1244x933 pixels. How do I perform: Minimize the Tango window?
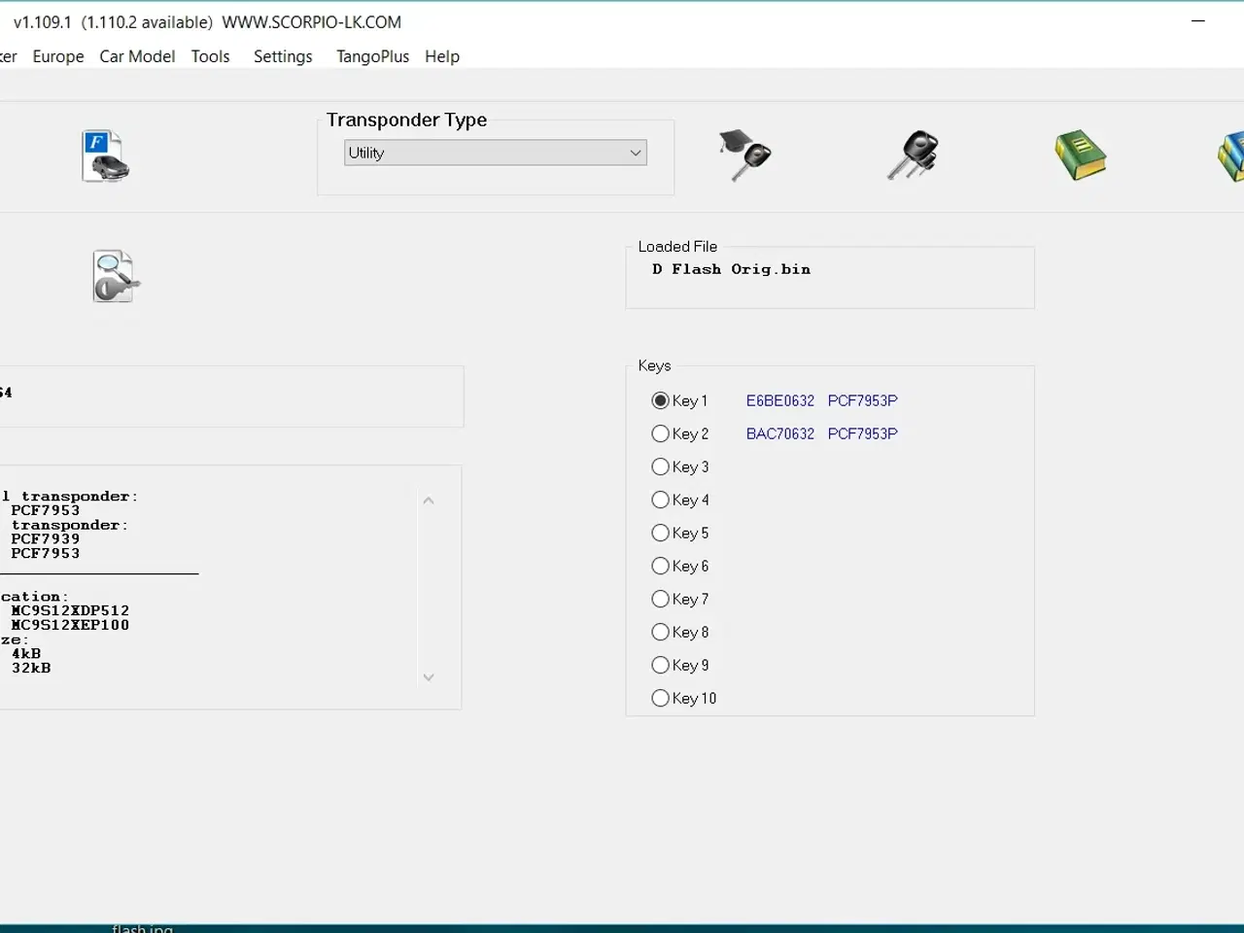pos(1198,20)
